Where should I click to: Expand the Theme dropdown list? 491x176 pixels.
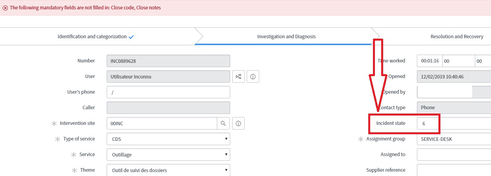(168, 170)
